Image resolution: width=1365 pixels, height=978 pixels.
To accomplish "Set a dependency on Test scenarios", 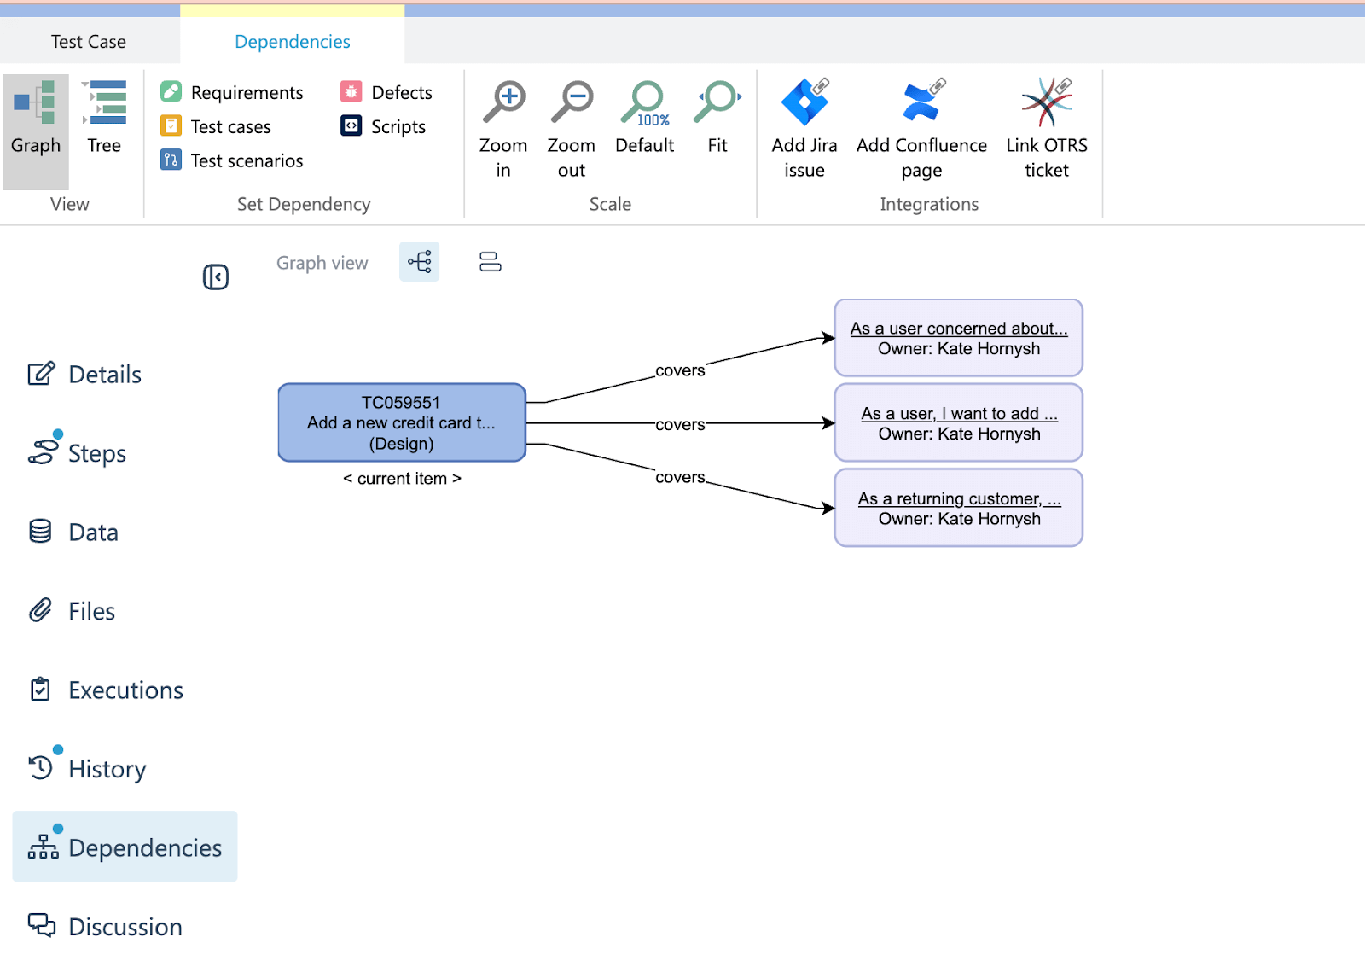I will [232, 160].
